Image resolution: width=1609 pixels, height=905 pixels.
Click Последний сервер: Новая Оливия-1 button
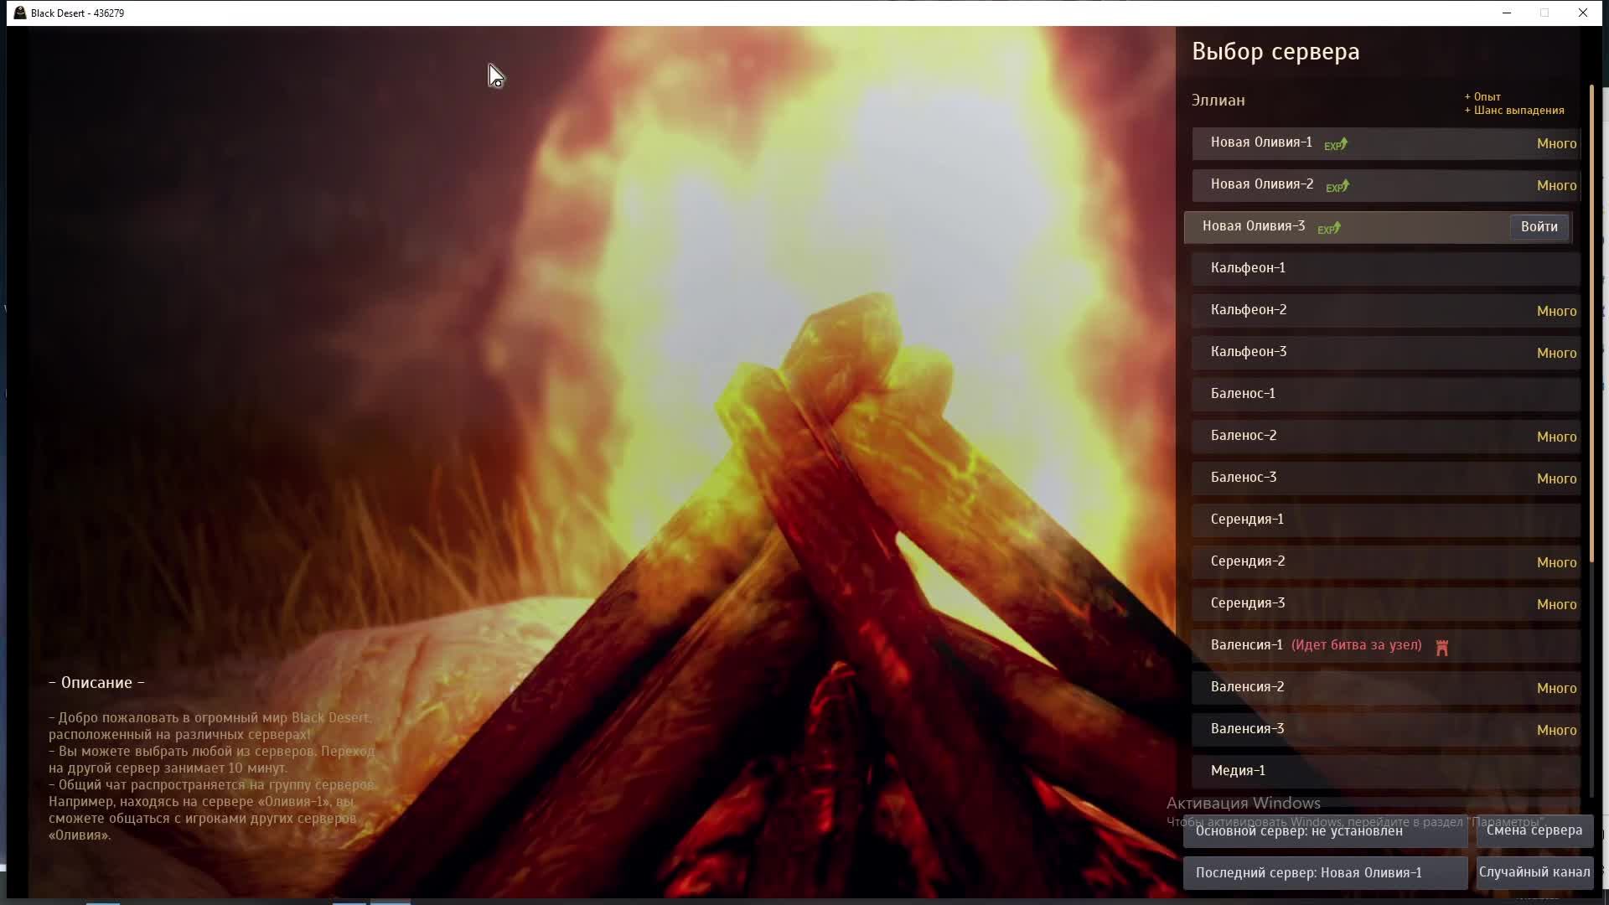pos(1325,872)
